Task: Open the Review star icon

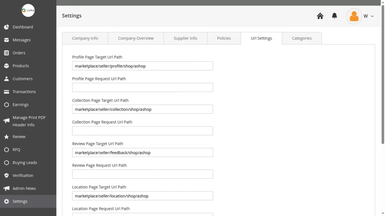Action: point(6,137)
